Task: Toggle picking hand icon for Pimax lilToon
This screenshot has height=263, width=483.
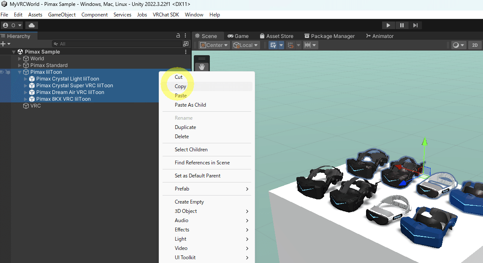Action: [8, 72]
